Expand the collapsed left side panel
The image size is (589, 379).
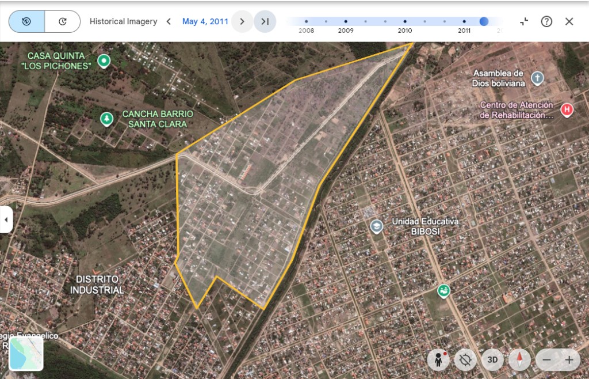[x=6, y=219]
